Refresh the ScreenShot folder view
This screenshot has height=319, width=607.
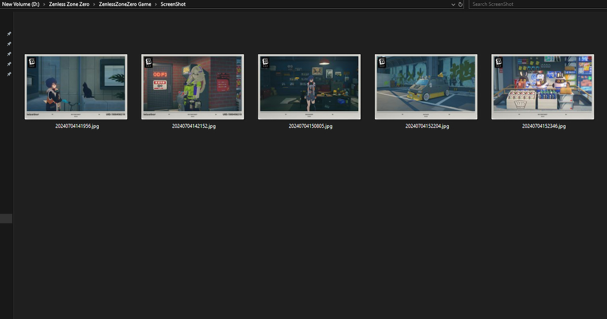460,4
